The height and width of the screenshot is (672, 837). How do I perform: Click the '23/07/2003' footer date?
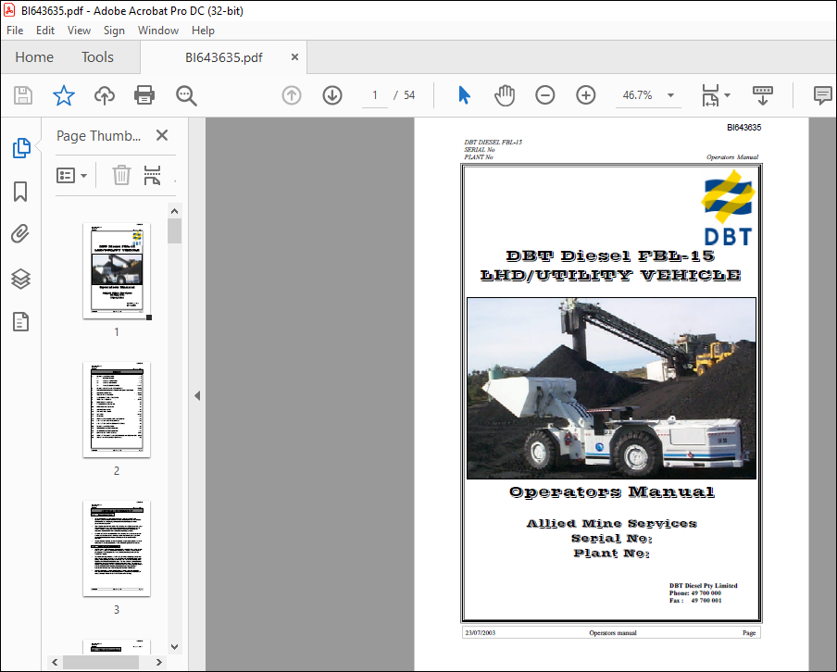click(480, 632)
